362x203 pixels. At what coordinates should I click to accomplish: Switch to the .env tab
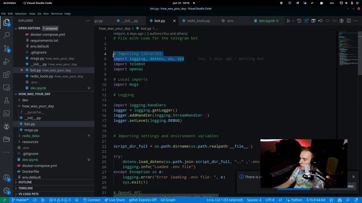(230, 21)
